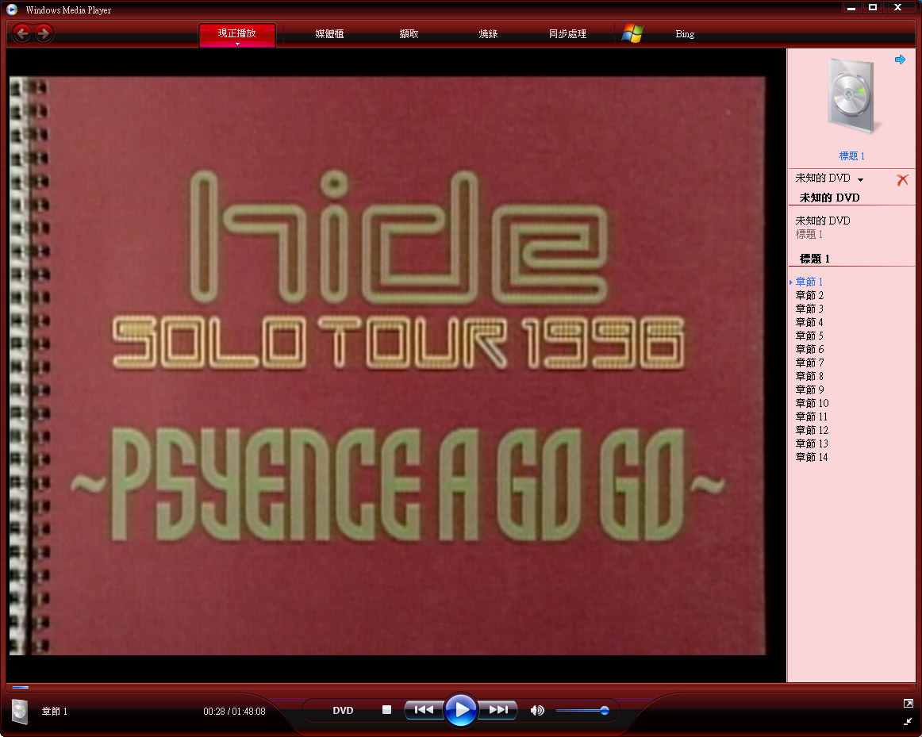Play chapter 章節 11
The height and width of the screenshot is (737, 922).
812,416
